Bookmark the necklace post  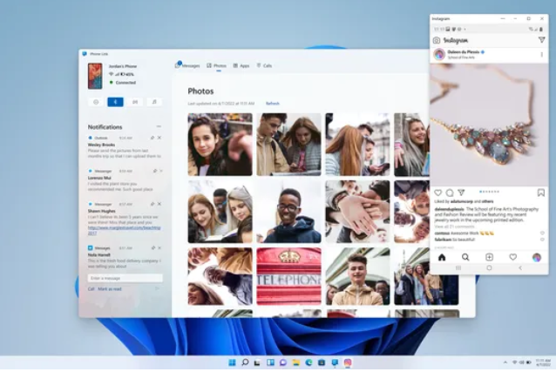pyautogui.click(x=541, y=193)
